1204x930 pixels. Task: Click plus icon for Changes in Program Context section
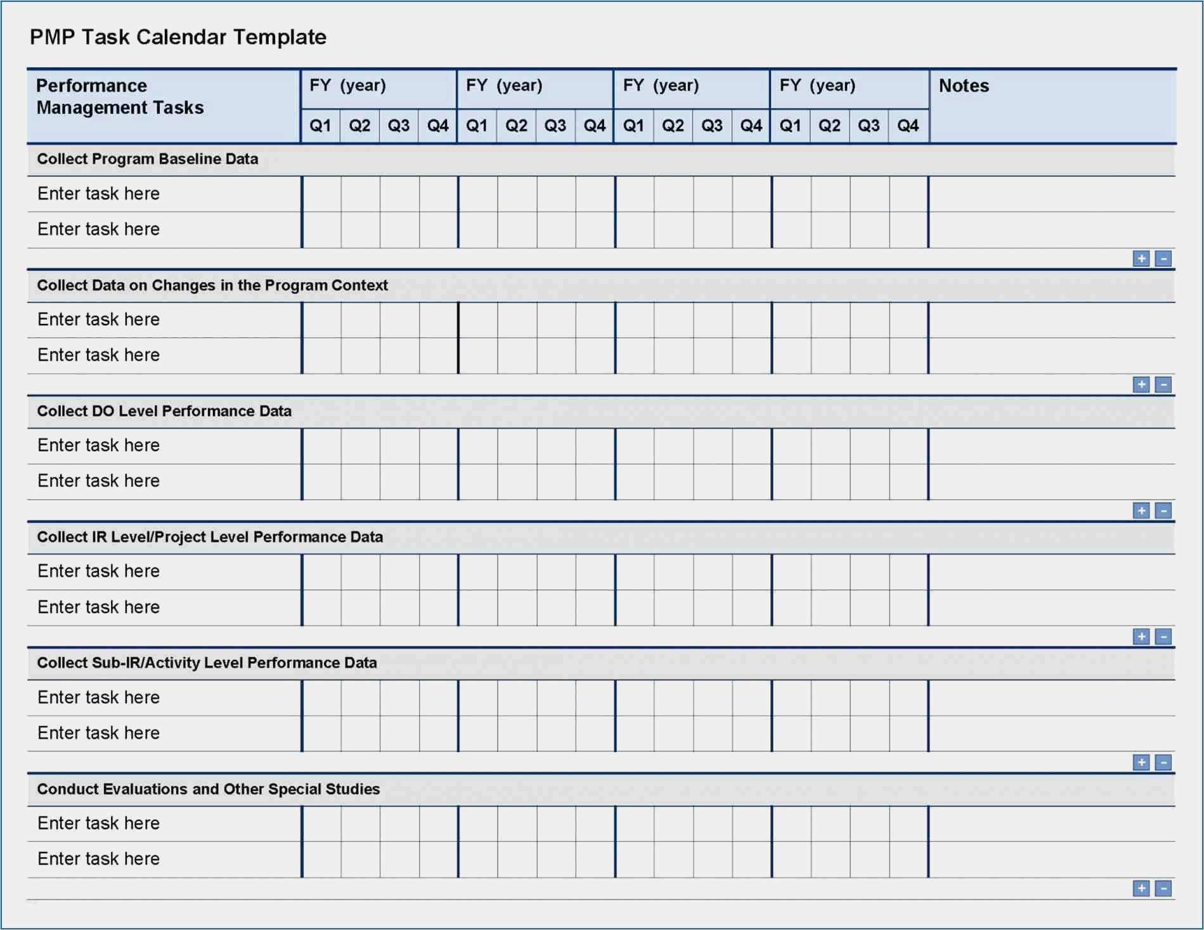point(1141,385)
